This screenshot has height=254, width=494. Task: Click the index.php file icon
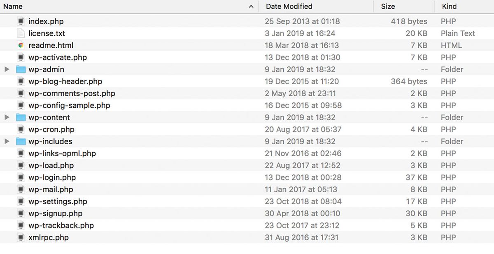21,21
